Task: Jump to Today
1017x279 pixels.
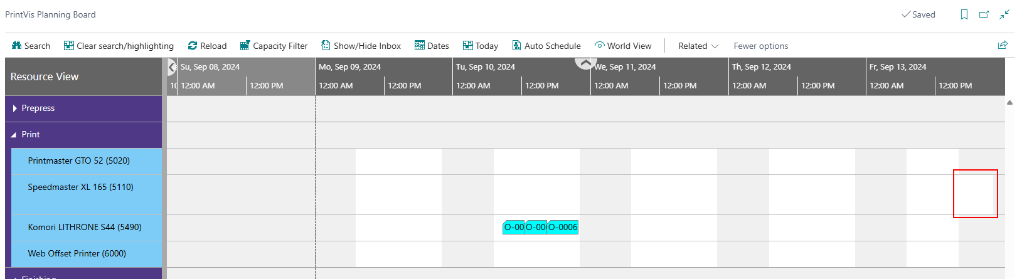Action: (481, 46)
